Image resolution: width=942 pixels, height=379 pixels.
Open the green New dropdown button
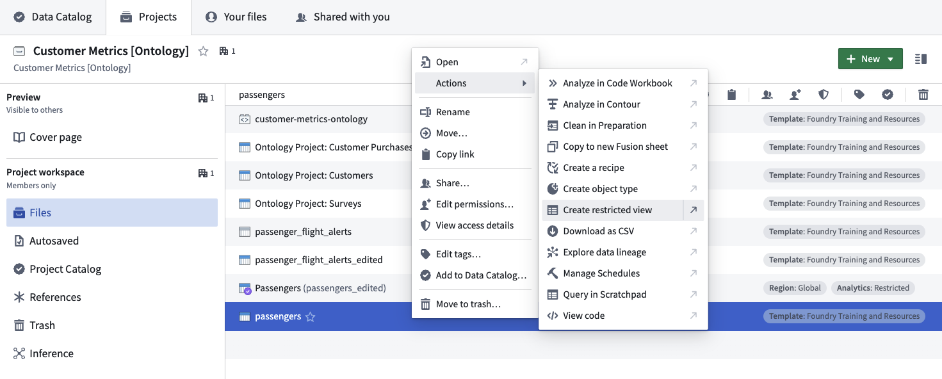coord(870,59)
